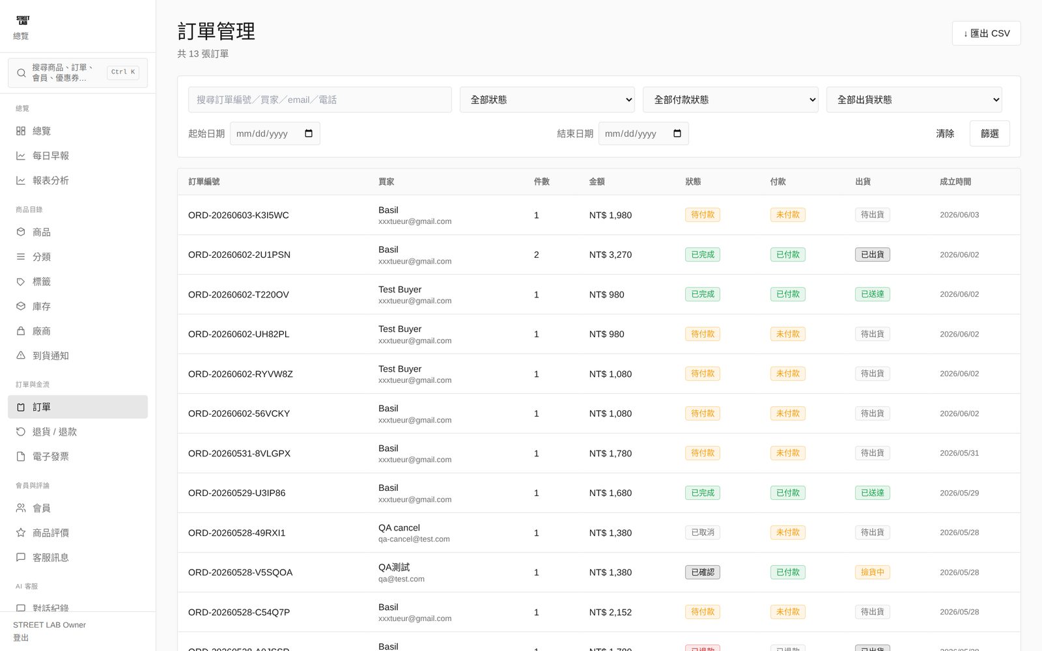This screenshot has height=651, width=1042.
Task: Go to 總覽 in sidebar menu
Action: [77, 131]
